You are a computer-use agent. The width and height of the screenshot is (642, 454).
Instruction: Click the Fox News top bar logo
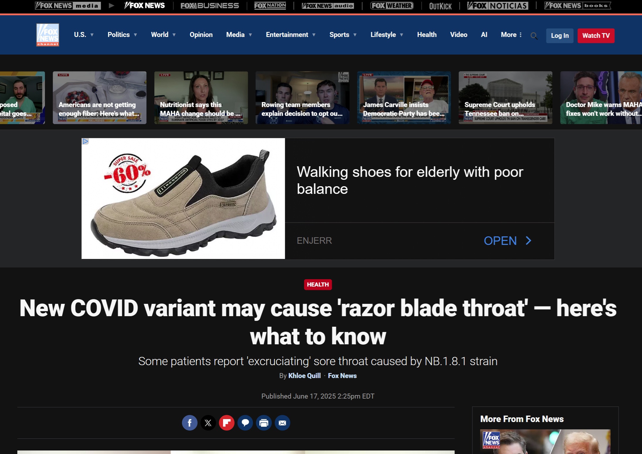[144, 6]
